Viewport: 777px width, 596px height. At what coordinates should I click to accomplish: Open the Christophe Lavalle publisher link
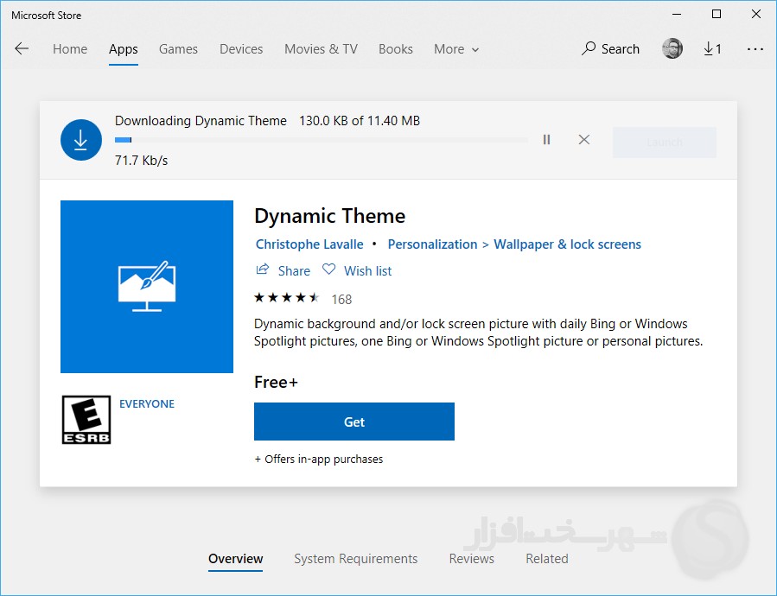point(309,244)
